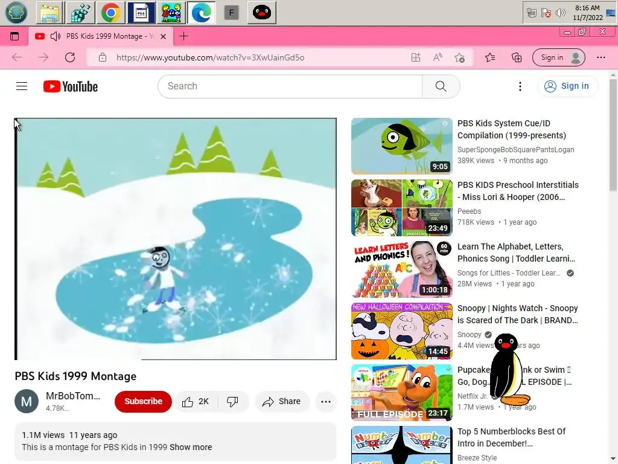618x464 pixels.
Task: Expand description with Show more
Action: click(191, 447)
